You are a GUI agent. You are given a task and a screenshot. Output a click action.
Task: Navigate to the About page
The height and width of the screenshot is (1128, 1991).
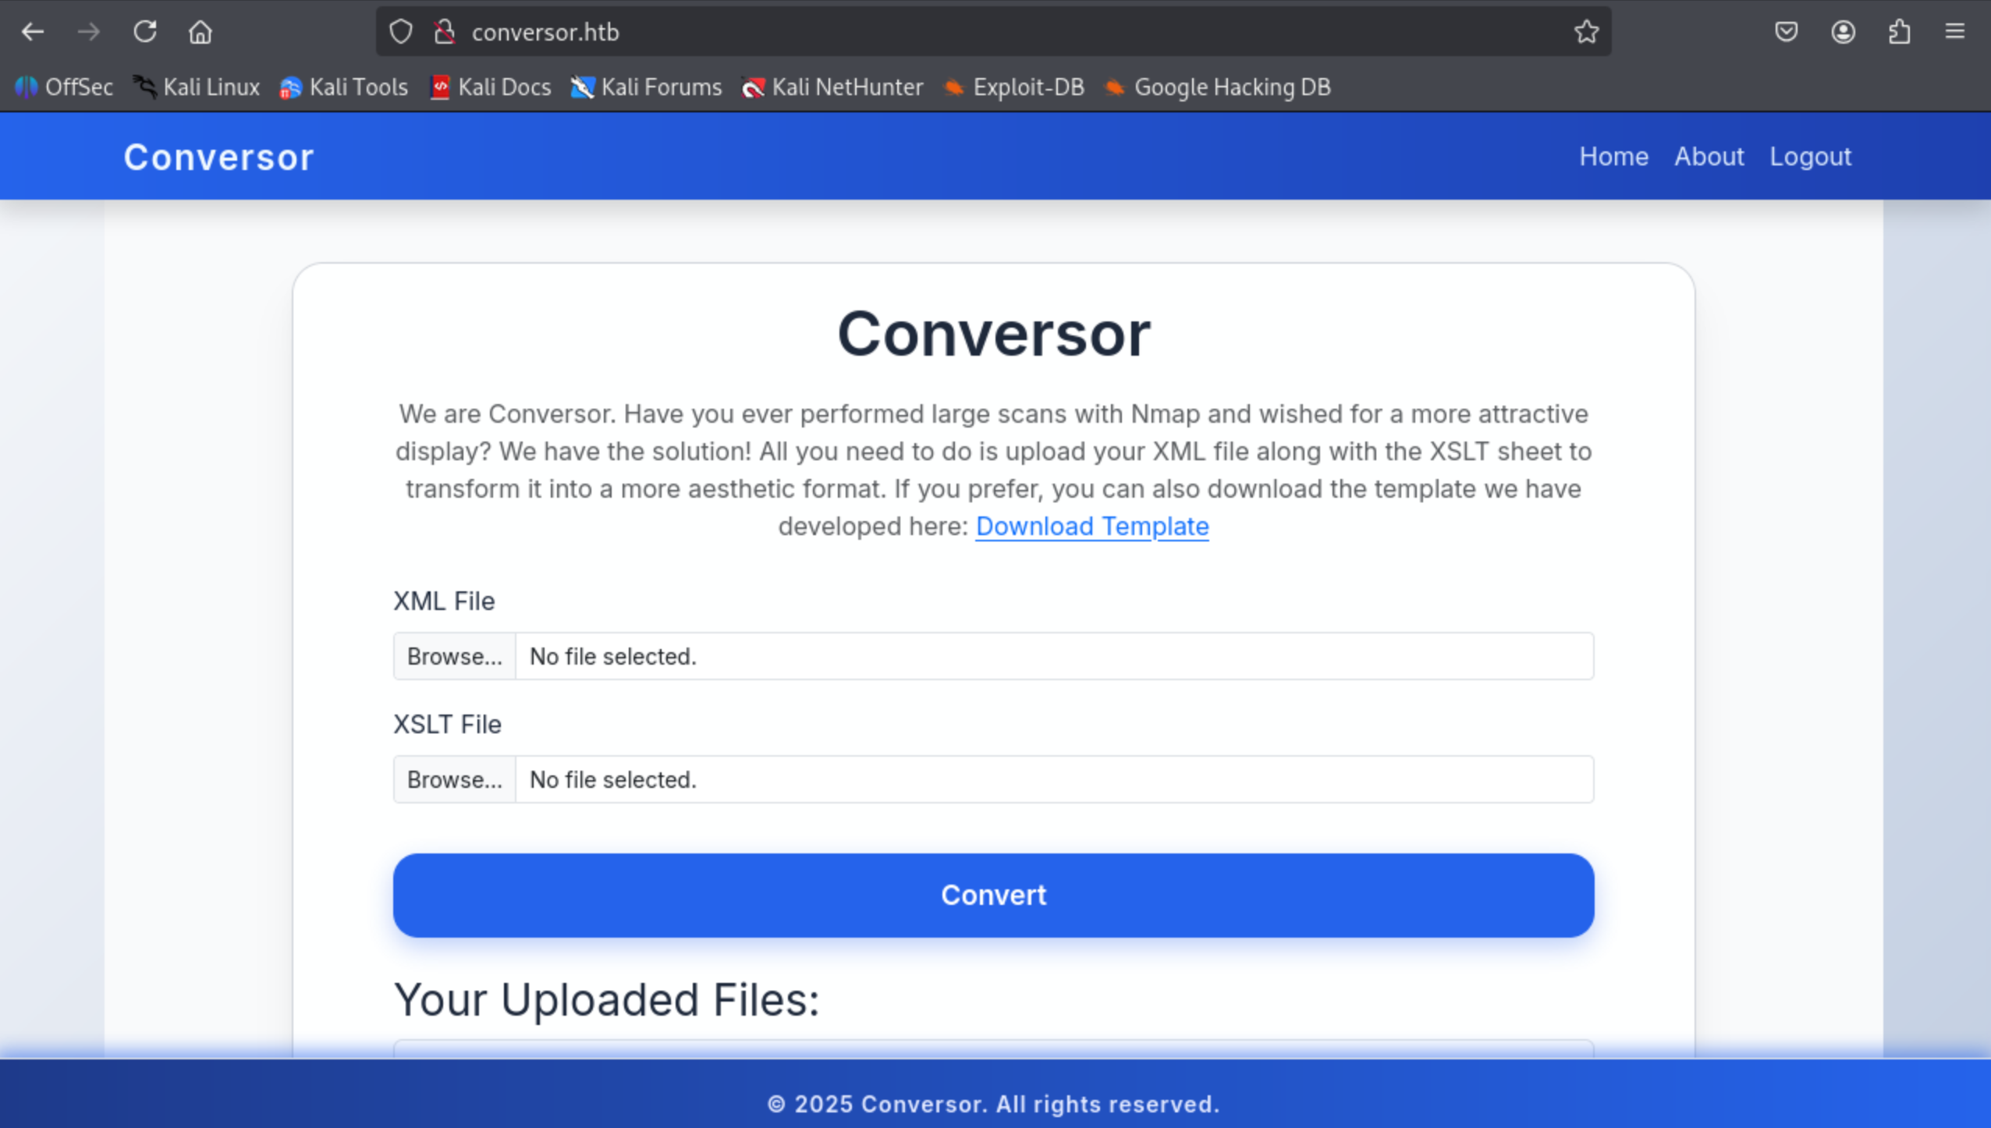point(1709,156)
